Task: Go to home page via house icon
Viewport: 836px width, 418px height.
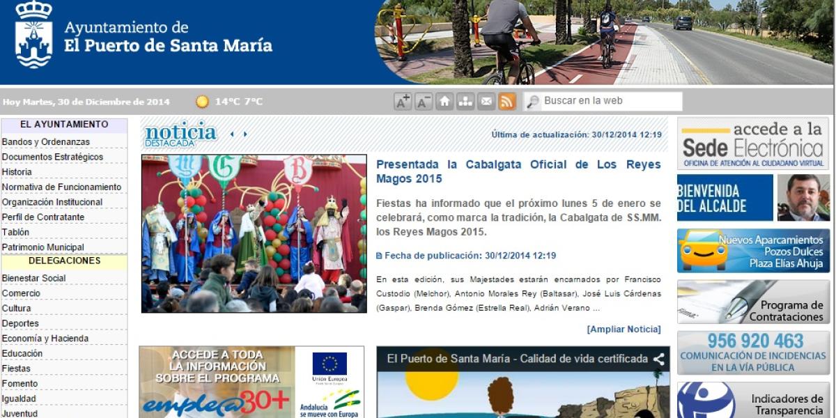Action: (x=444, y=101)
